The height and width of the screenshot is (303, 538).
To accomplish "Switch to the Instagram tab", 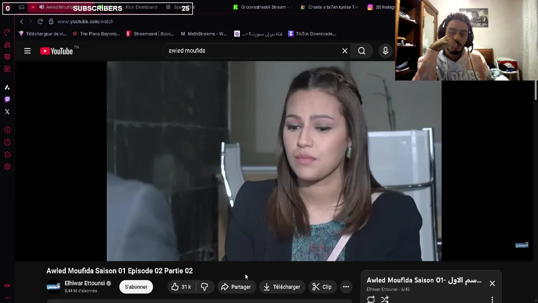I will [x=381, y=7].
